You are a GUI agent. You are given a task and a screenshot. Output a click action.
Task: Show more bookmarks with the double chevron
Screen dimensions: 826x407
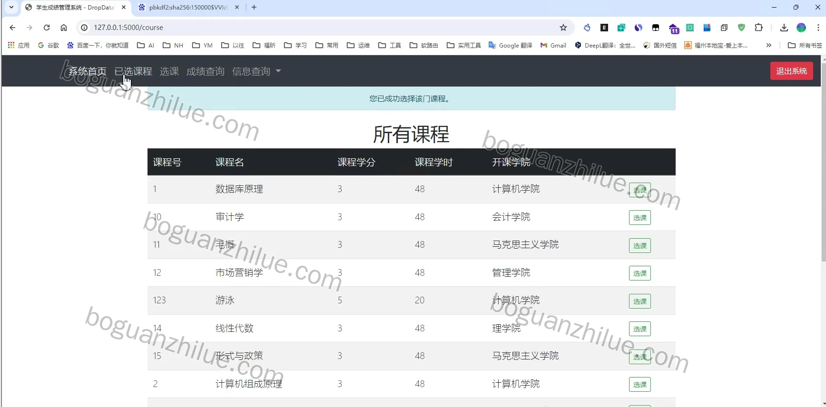pyautogui.click(x=768, y=45)
